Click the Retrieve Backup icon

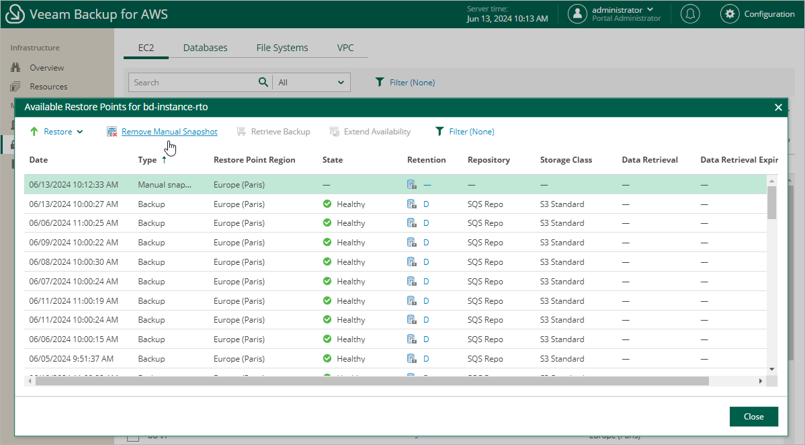(241, 132)
